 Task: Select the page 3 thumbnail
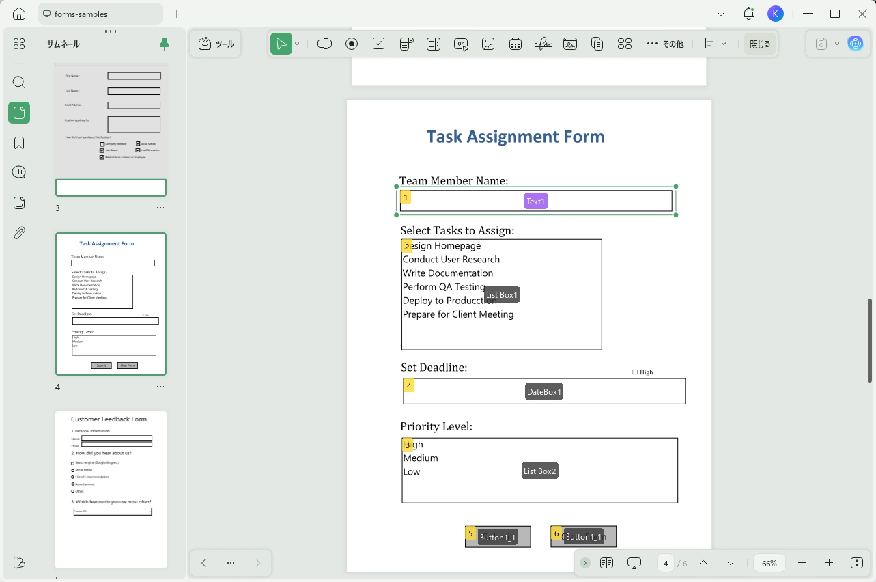111,130
